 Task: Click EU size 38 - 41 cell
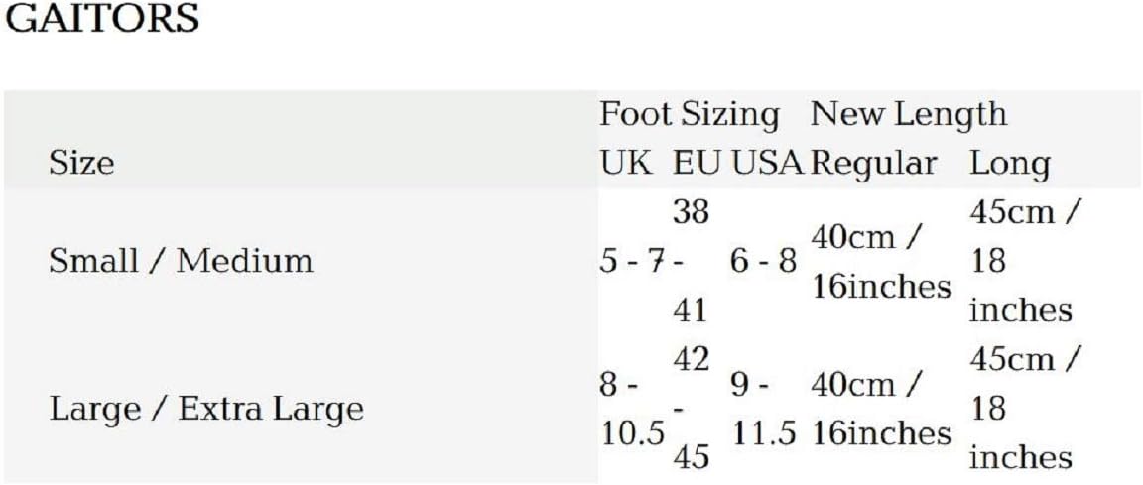(x=691, y=262)
